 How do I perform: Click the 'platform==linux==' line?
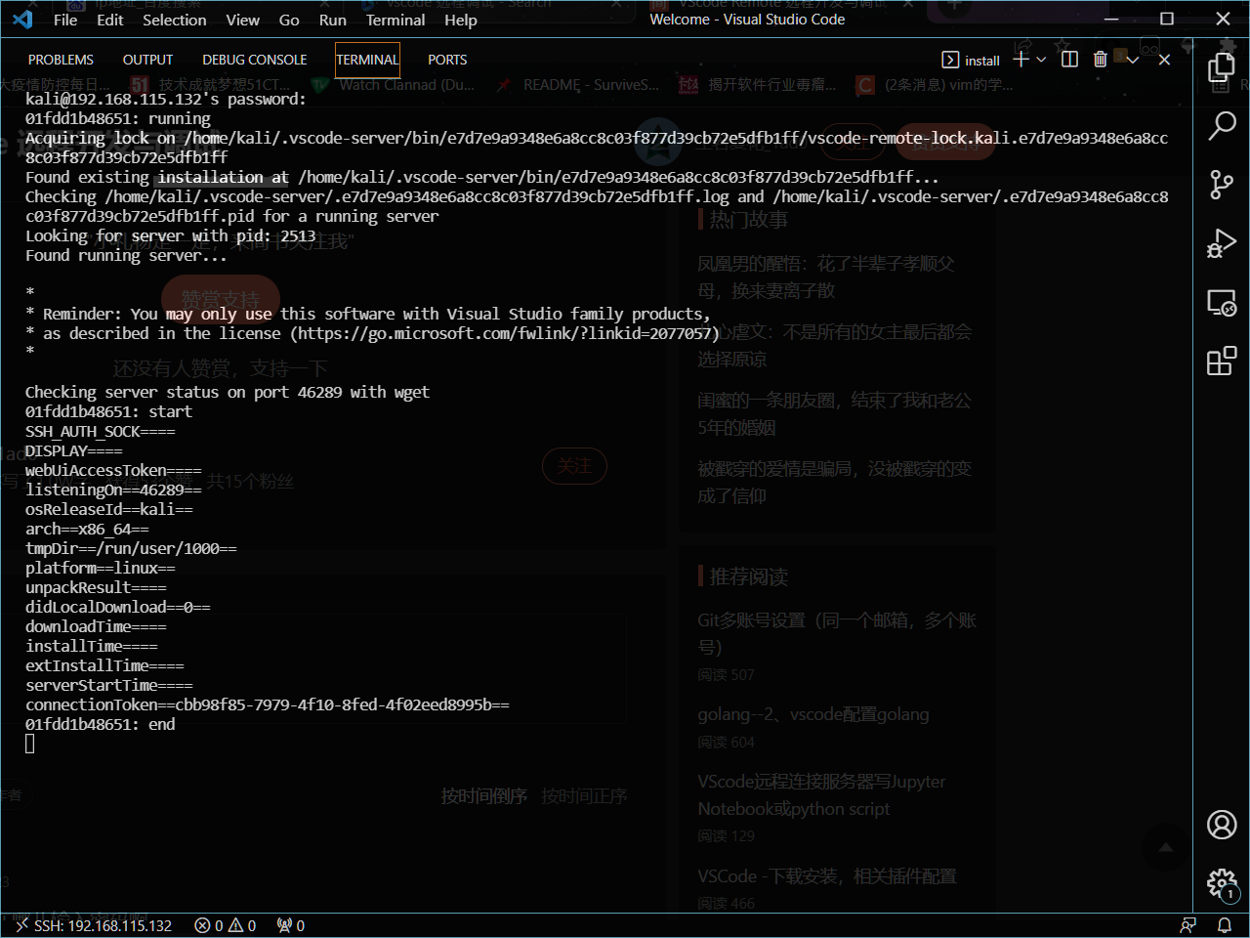click(x=101, y=568)
